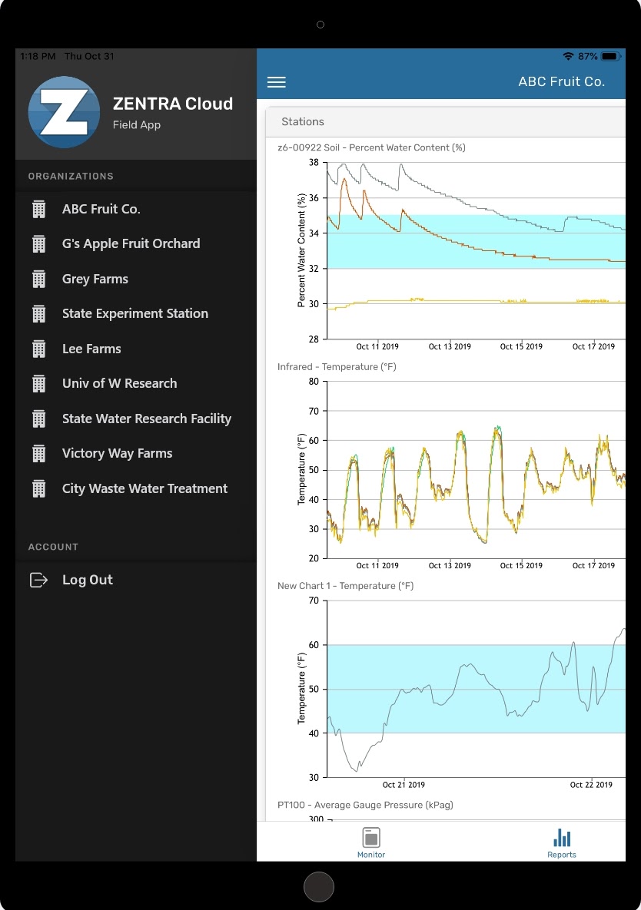Click the building icon beside Lee Farms
The image size is (641, 910).
(38, 348)
